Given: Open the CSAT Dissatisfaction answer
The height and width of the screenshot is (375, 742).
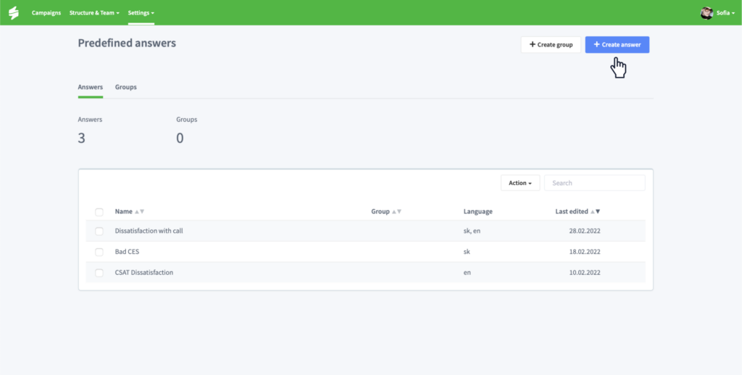Looking at the screenshot, I should tap(144, 273).
